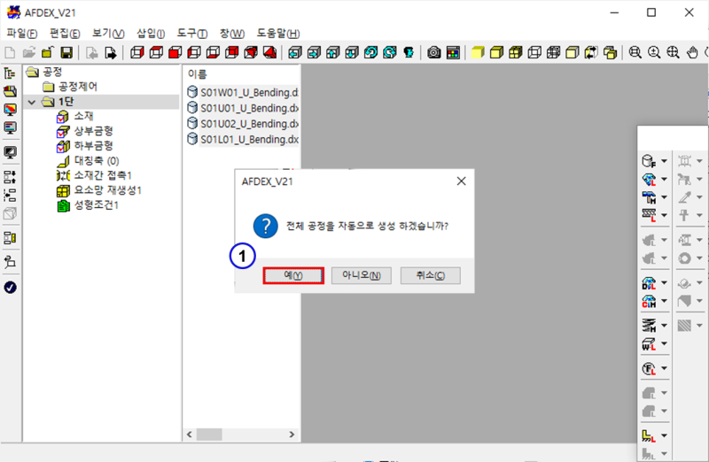This screenshot has height=462, width=709.
Task: Click the 예(Y) button in dialog
Action: coord(293,275)
